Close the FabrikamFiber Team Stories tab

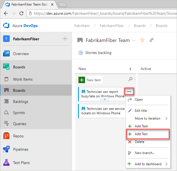pyautogui.click(x=52, y=4)
